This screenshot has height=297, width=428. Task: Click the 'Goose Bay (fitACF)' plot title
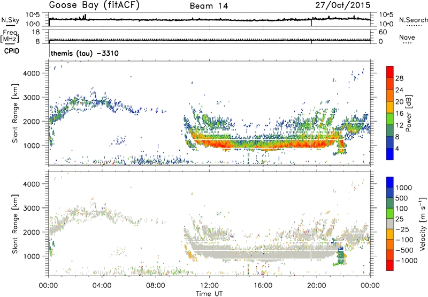point(94,5)
